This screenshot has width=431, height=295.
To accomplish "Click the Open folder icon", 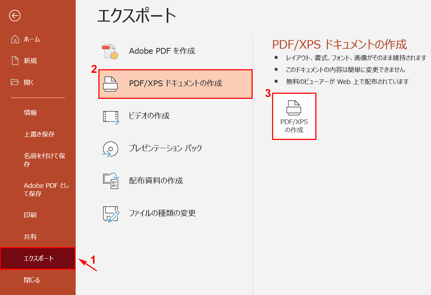I will 15,82.
